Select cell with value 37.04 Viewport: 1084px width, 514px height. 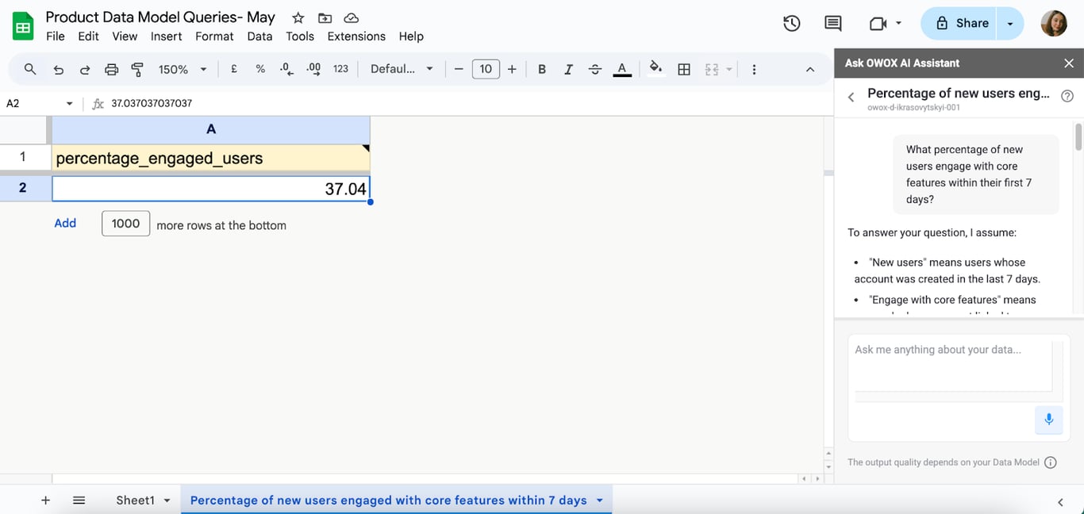point(211,188)
